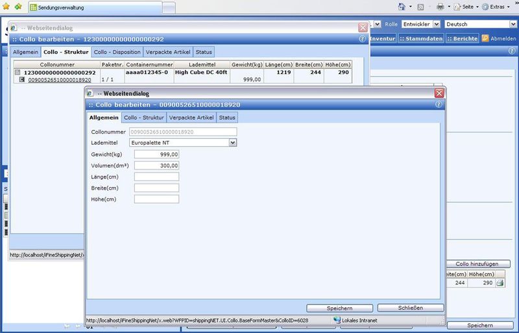Image resolution: width=519 pixels, height=333 pixels.
Task: Switch to Verpackte Artikel tab in front dialog
Action: tap(191, 117)
